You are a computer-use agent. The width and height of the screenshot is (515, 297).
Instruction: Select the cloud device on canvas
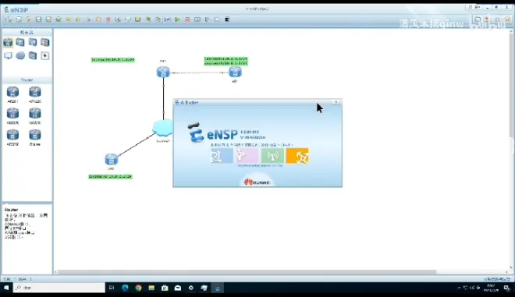pyautogui.click(x=163, y=128)
